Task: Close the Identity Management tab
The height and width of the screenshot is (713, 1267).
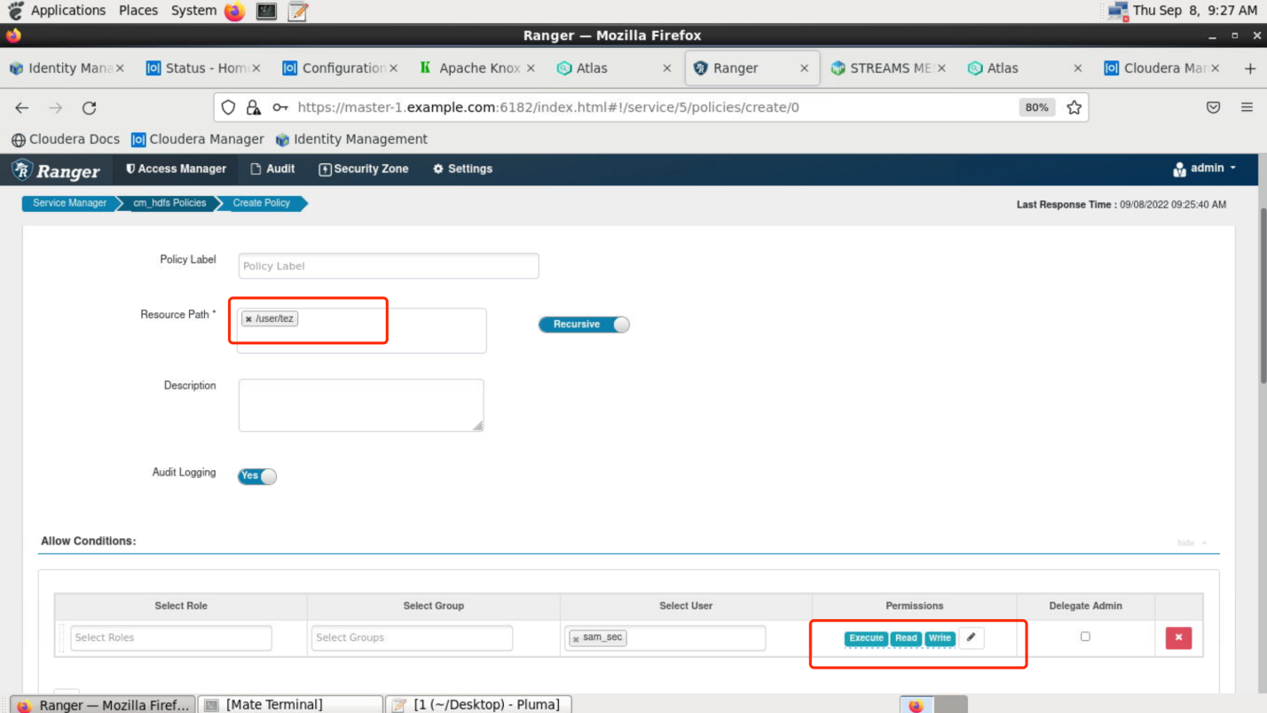Action: pyautogui.click(x=120, y=68)
